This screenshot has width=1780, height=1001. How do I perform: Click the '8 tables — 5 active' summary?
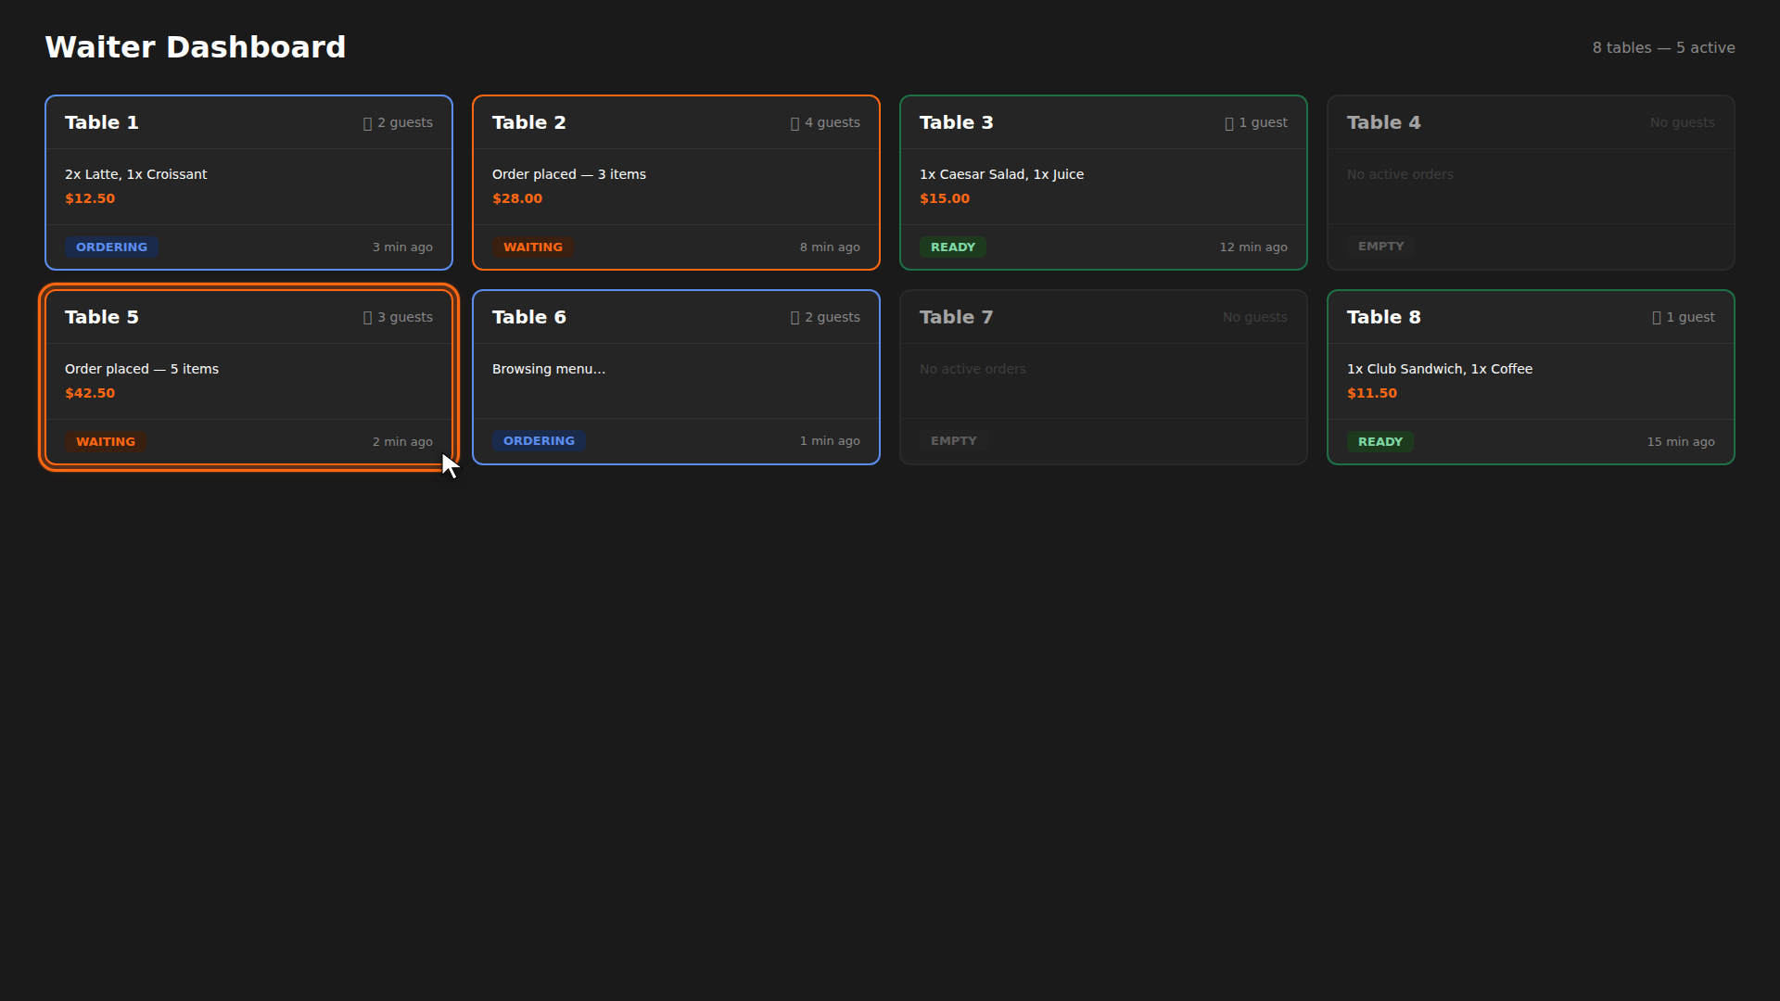1663,48
